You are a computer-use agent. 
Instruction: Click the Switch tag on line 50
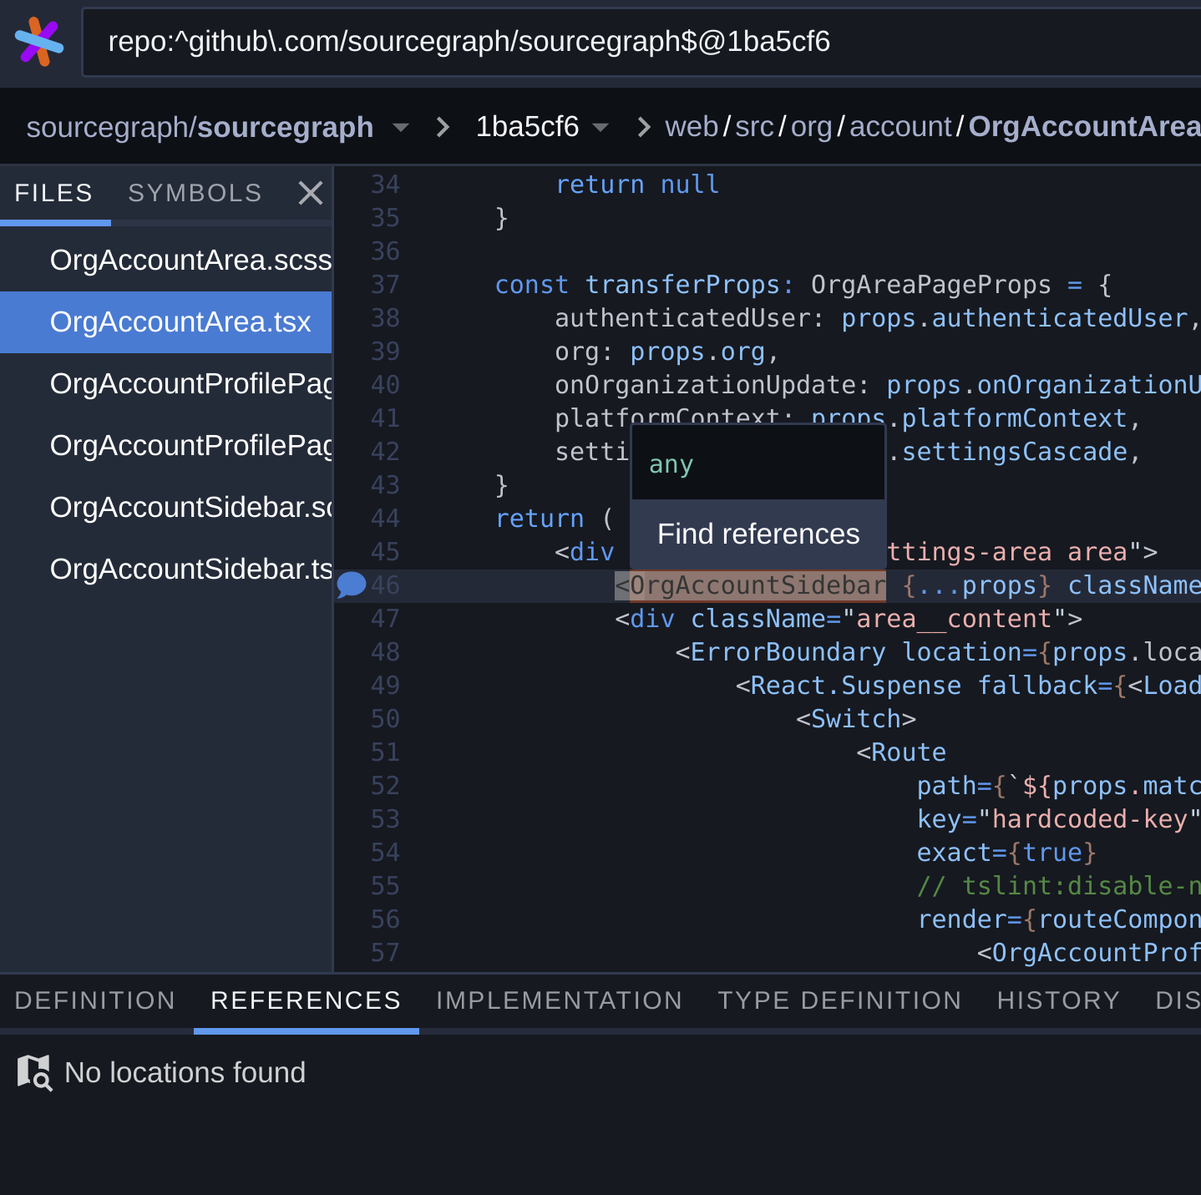pyautogui.click(x=856, y=719)
